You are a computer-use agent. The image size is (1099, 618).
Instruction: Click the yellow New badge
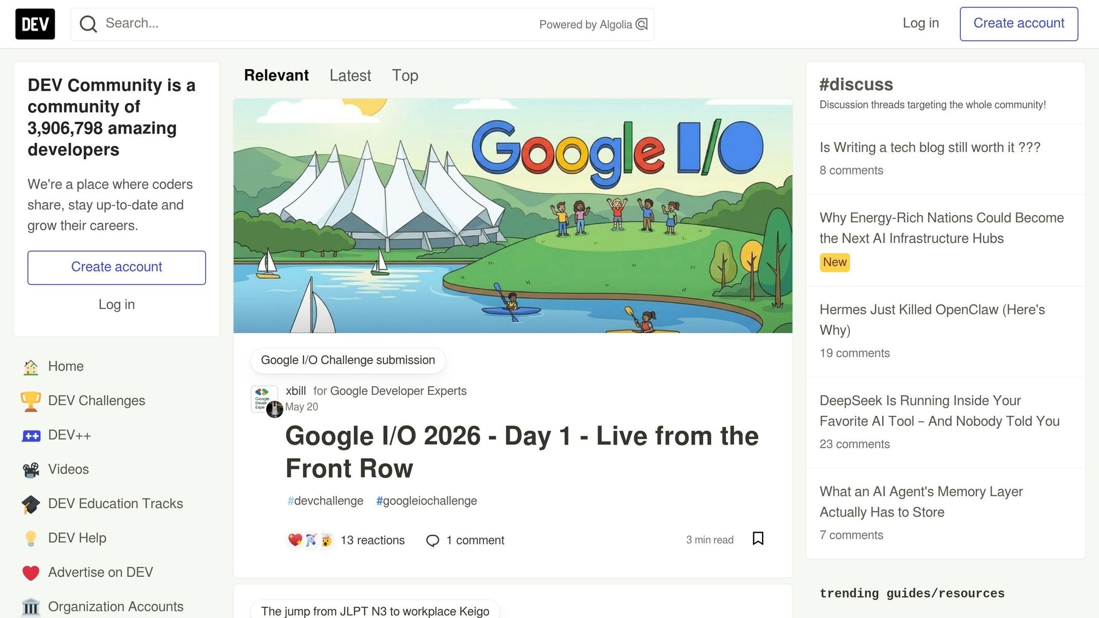click(834, 262)
